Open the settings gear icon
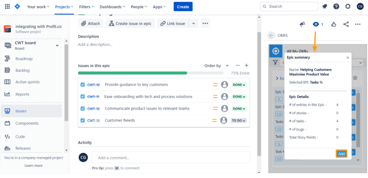The width and height of the screenshot is (368, 178). click(348, 7)
